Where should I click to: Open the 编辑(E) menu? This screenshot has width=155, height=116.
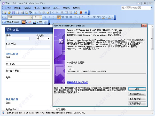coord(18,8)
